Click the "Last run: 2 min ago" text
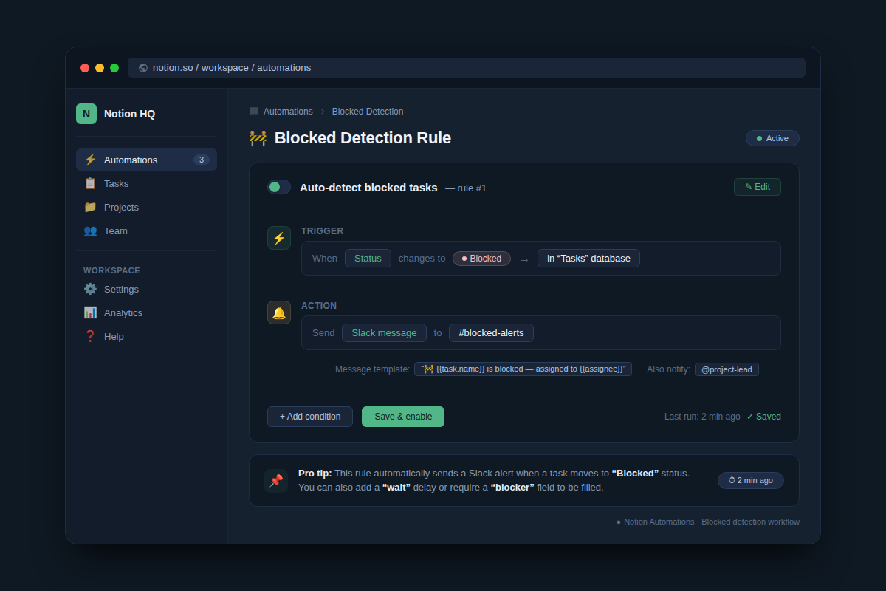 (702, 417)
